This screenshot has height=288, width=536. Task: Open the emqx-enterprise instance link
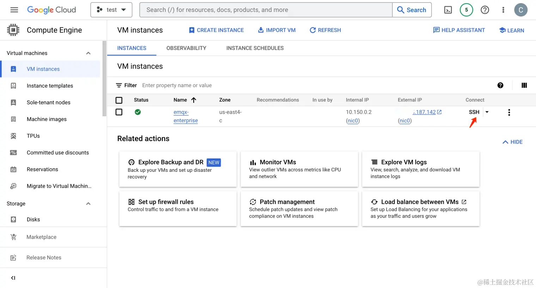click(x=185, y=116)
